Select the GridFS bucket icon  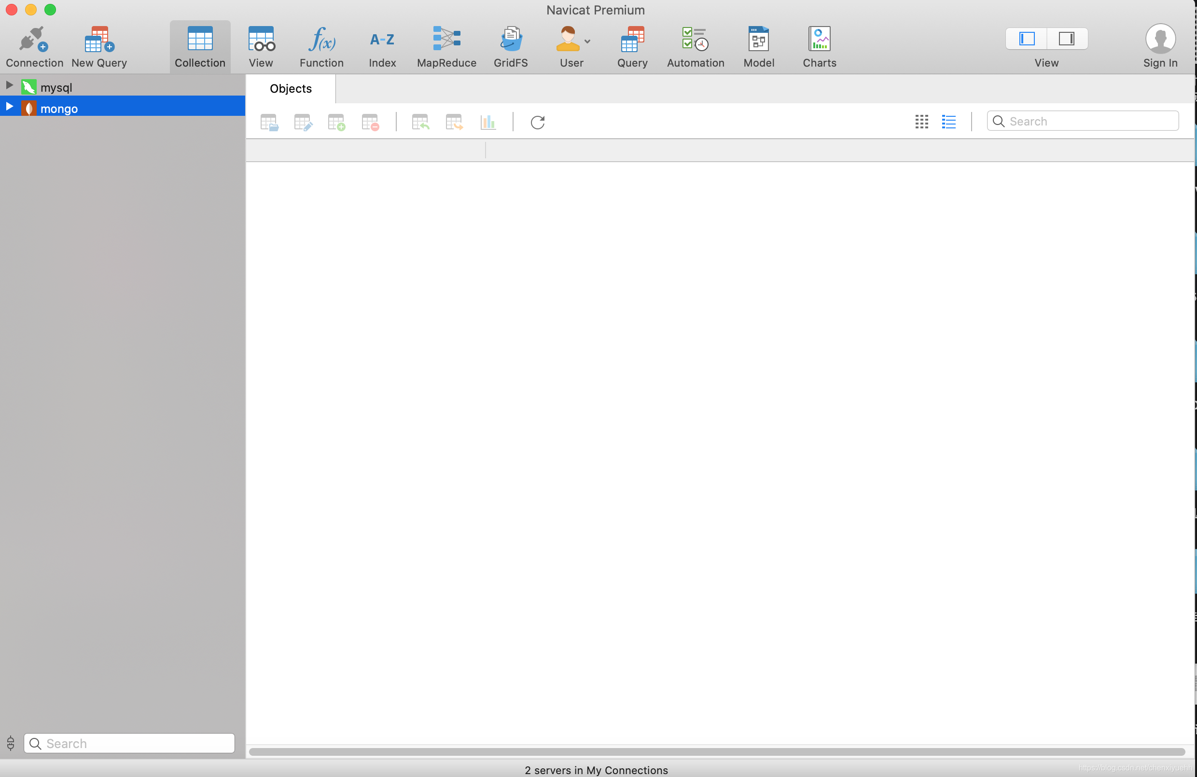point(511,39)
